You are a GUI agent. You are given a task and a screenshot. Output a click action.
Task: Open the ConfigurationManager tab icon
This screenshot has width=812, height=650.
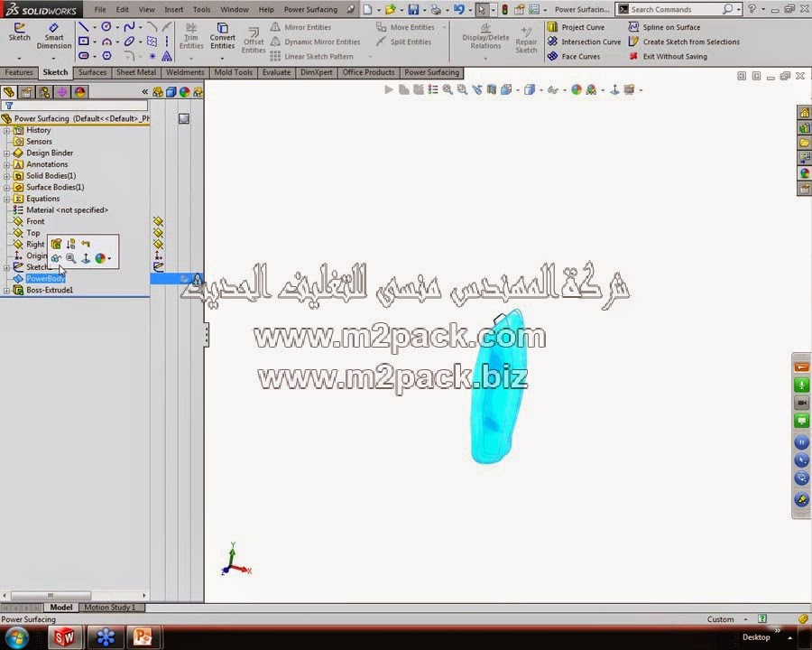pyautogui.click(x=44, y=92)
